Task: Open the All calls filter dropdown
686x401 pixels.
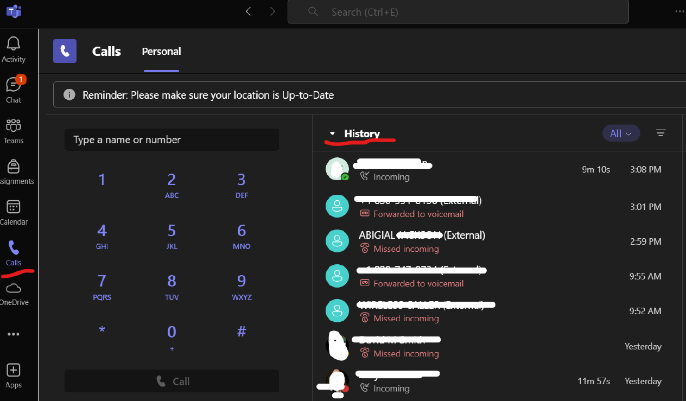Action: pos(621,133)
